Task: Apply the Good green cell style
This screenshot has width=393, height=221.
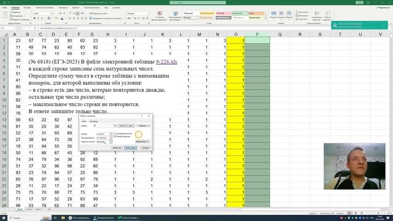Action: [239, 14]
